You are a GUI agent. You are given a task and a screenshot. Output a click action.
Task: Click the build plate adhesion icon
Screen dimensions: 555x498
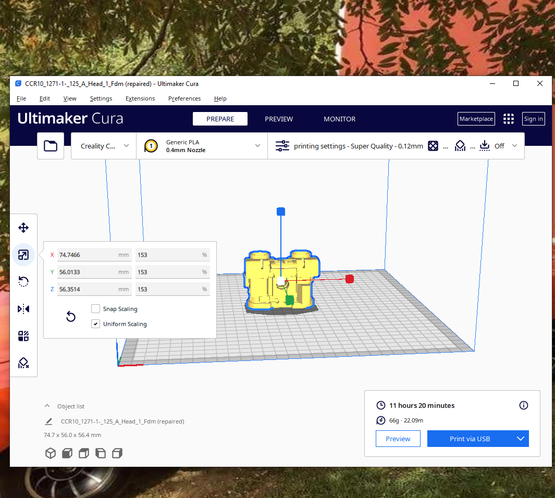485,146
